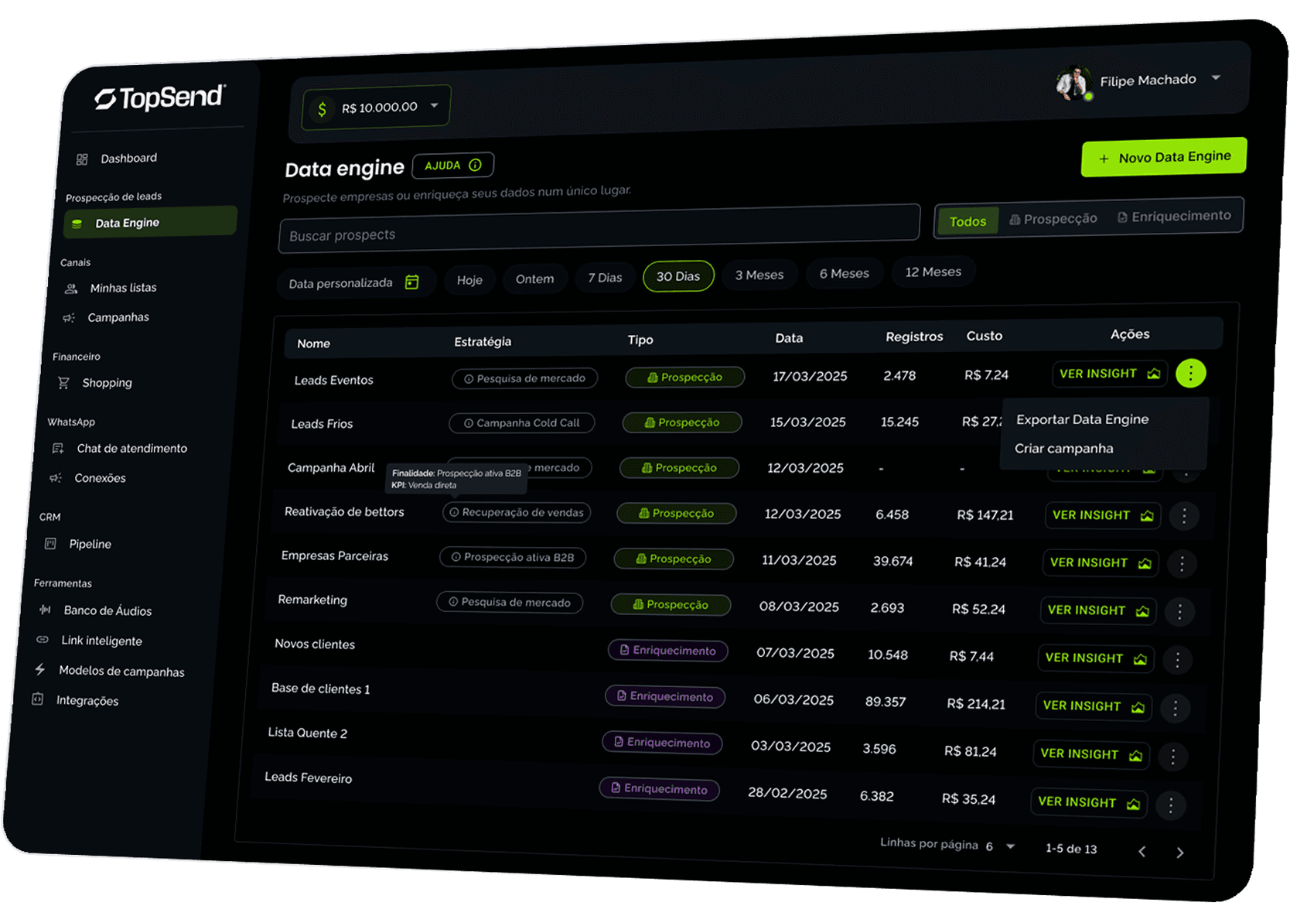Image resolution: width=1314 pixels, height=916 pixels.
Task: Click the TopSend logo
Action: [x=160, y=97]
